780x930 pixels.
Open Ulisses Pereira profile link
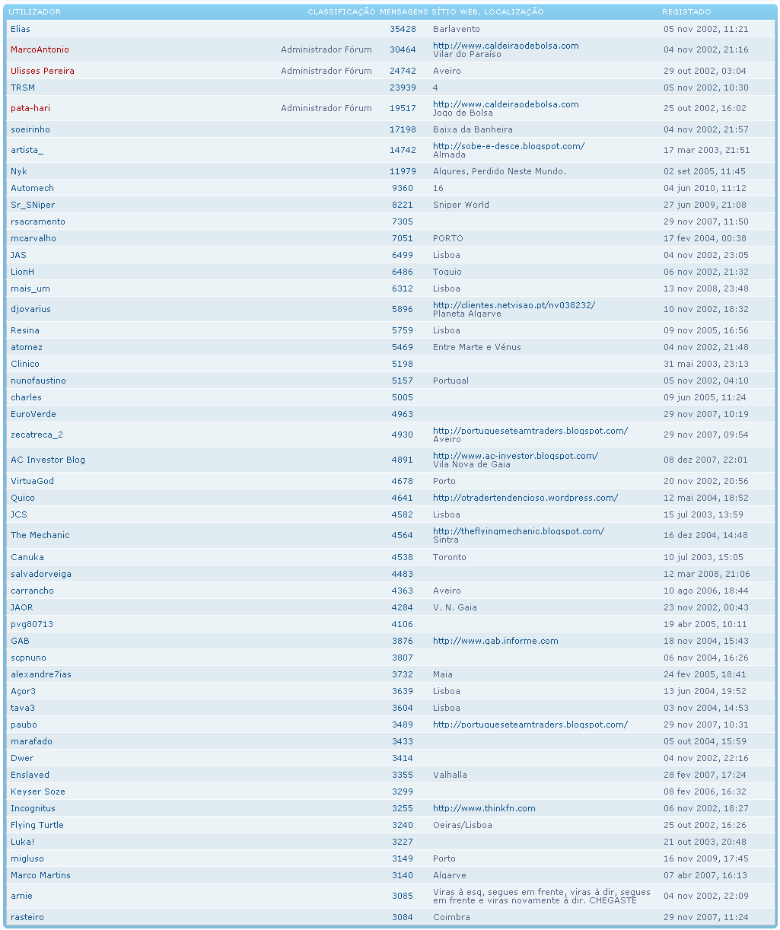coord(43,71)
